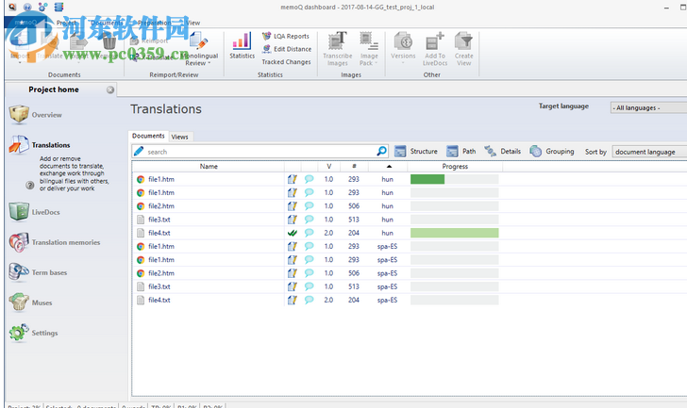The image size is (687, 408).
Task: Click the 2.0 version of spa-ES file4.txt
Action: tap(328, 300)
